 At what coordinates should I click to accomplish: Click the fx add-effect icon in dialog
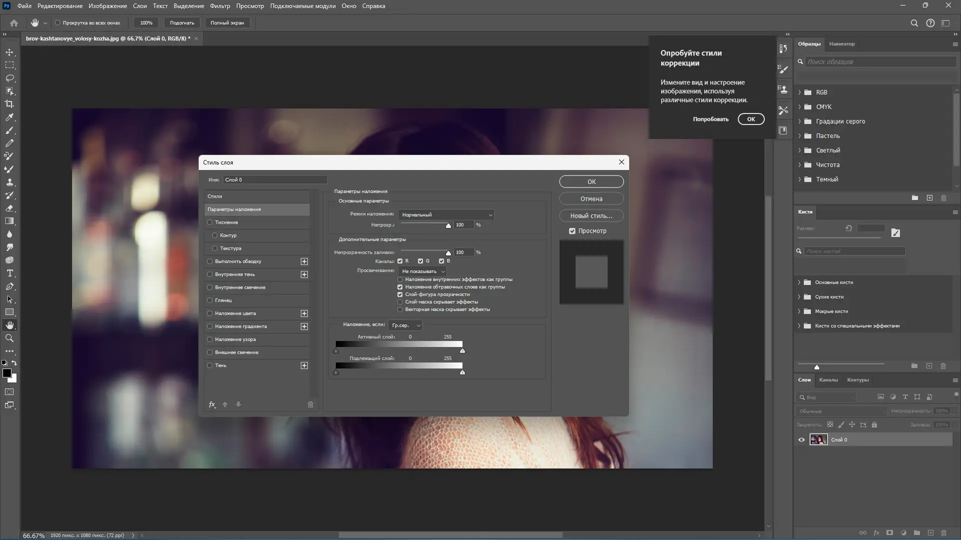(x=212, y=404)
